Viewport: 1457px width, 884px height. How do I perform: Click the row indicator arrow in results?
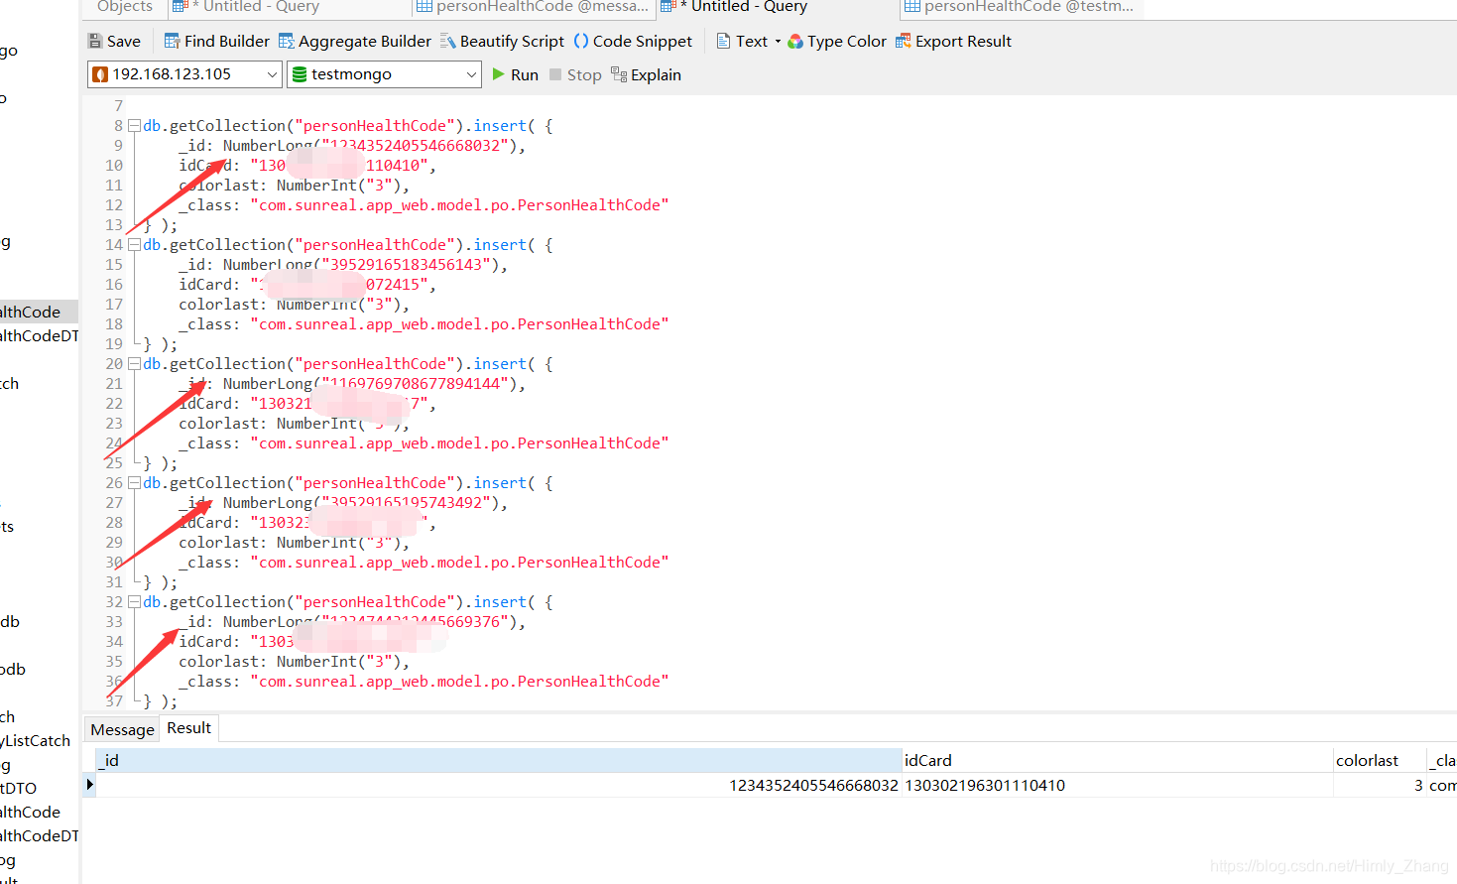click(89, 785)
